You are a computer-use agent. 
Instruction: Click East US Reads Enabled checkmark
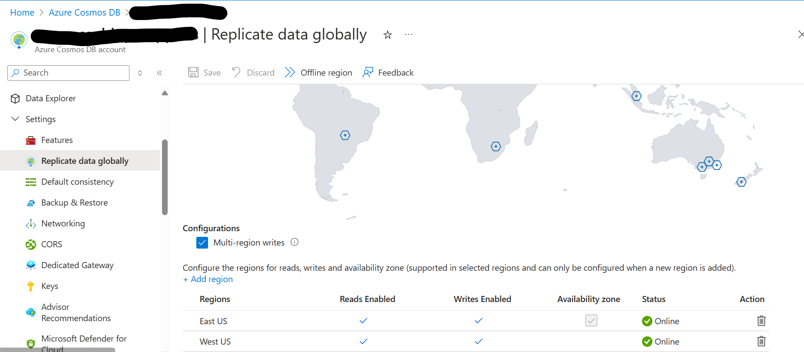[x=364, y=321]
